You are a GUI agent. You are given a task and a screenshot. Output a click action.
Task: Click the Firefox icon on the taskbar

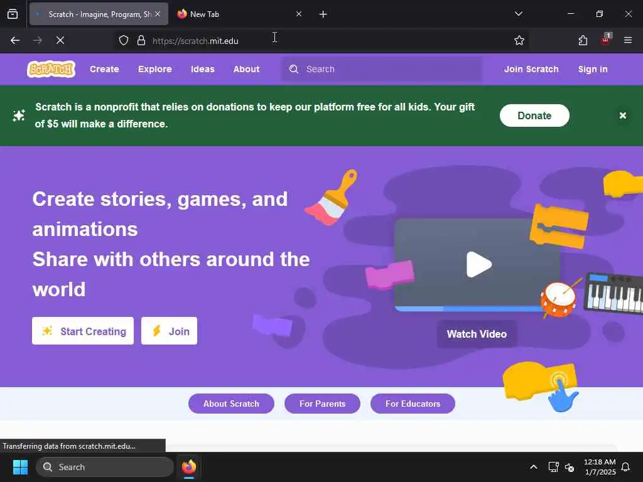pyautogui.click(x=188, y=467)
